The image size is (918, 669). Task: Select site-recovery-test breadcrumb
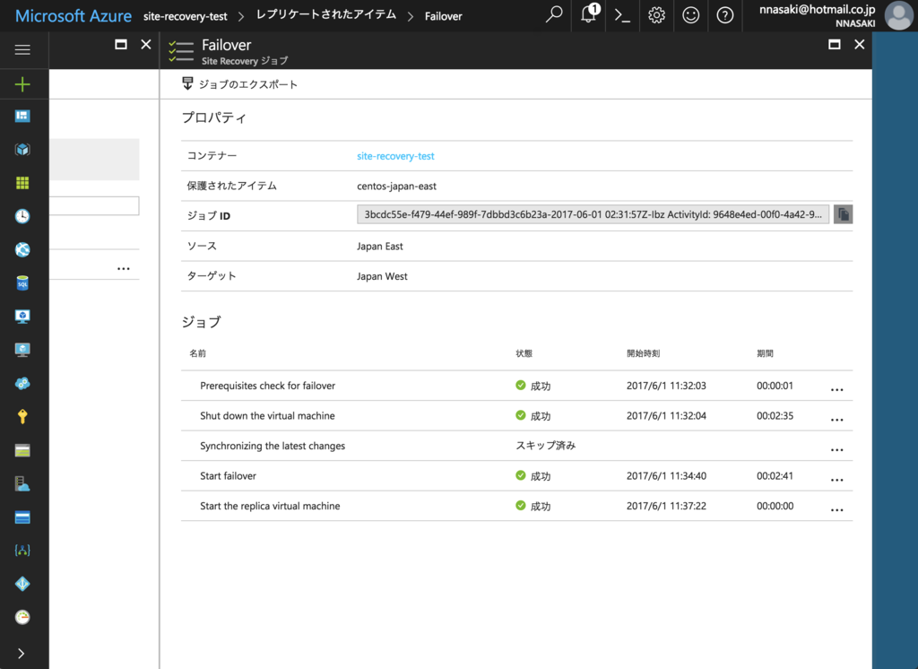pyautogui.click(x=185, y=16)
